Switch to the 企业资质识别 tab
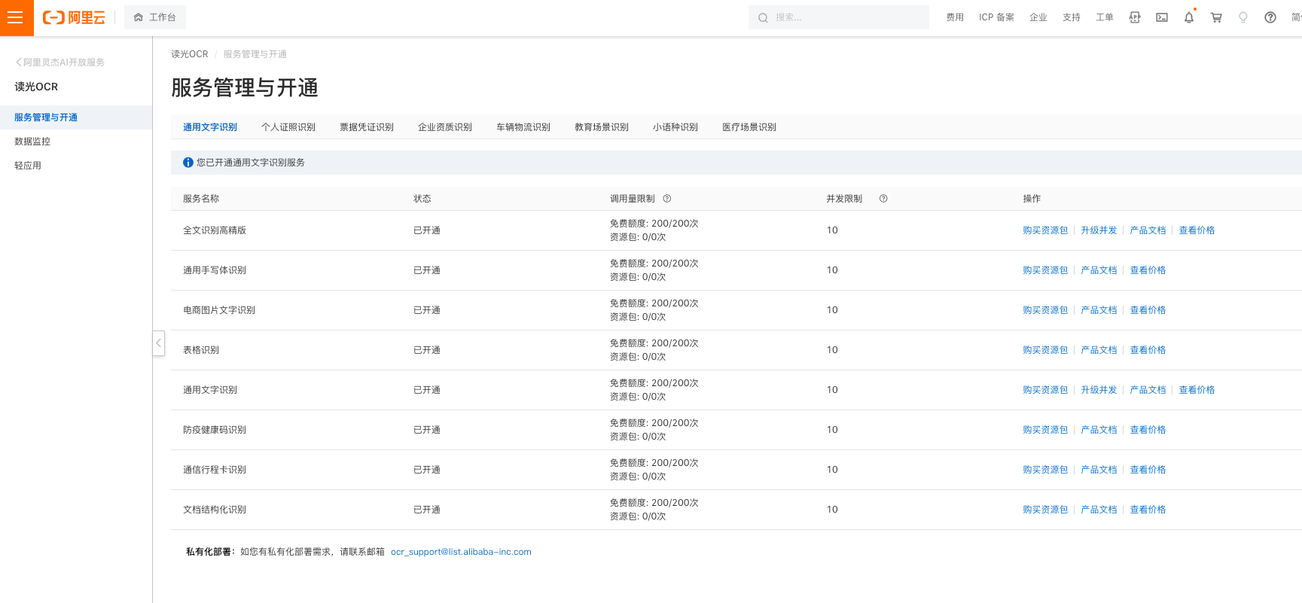Screen dimensions: 1302x603 tap(445, 127)
